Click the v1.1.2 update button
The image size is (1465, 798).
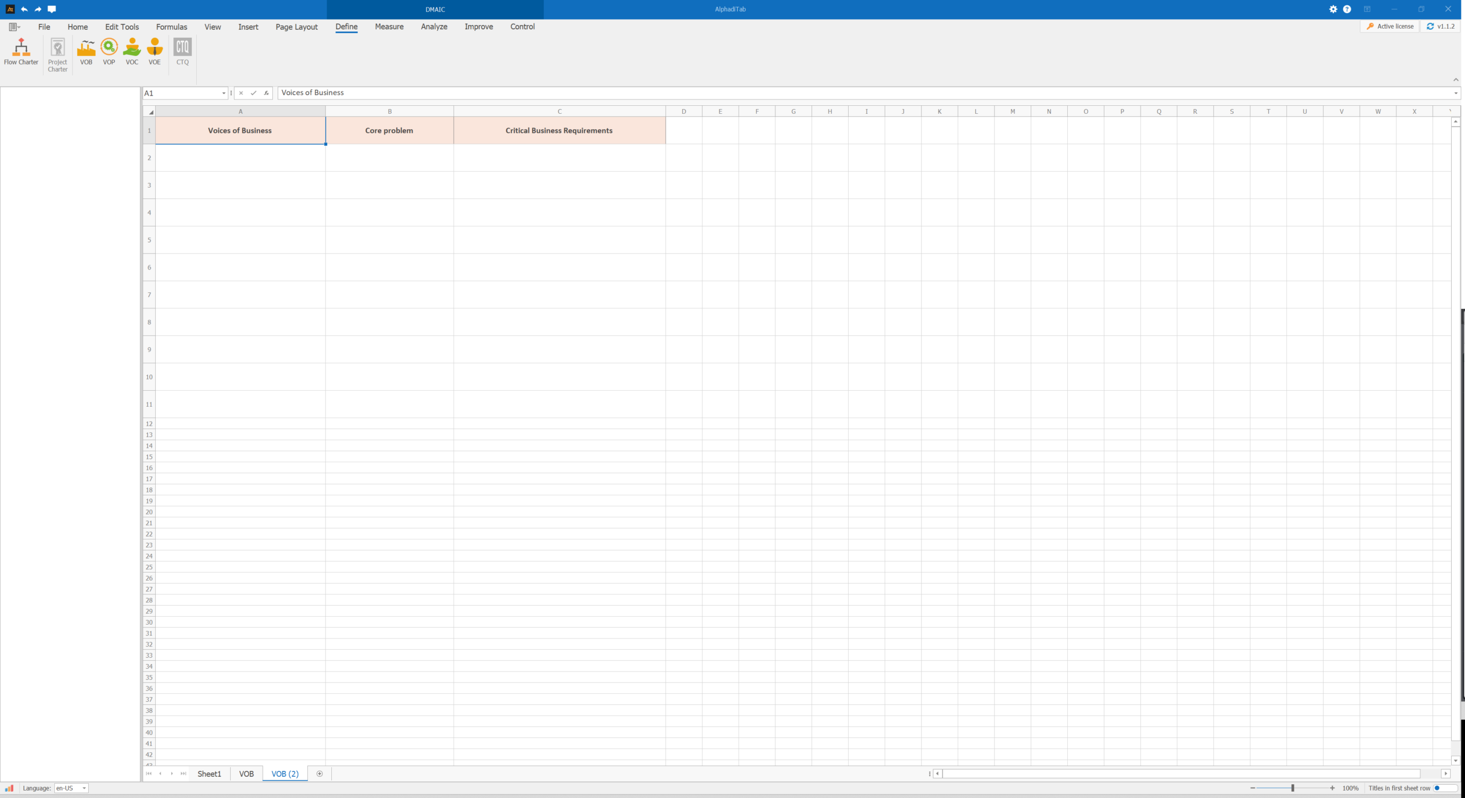tap(1440, 26)
